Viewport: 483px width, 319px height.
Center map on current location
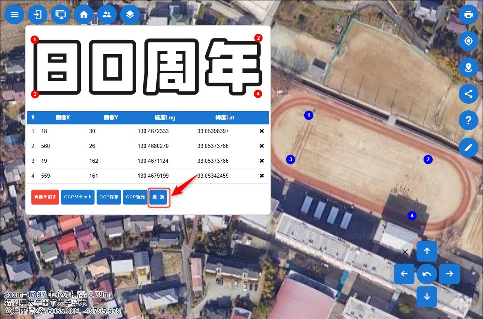tap(469, 41)
